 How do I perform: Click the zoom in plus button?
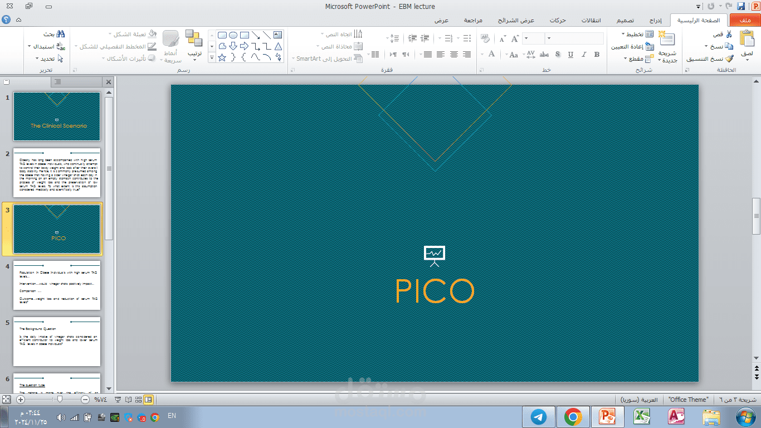[x=21, y=400]
